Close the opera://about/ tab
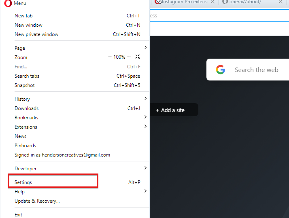 coord(280,2)
